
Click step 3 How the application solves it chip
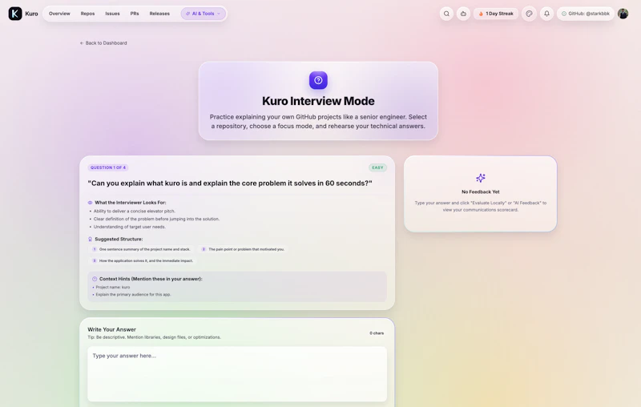[143, 260]
